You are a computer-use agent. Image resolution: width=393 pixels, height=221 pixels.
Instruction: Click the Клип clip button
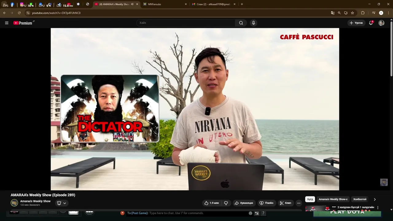[x=286, y=203]
